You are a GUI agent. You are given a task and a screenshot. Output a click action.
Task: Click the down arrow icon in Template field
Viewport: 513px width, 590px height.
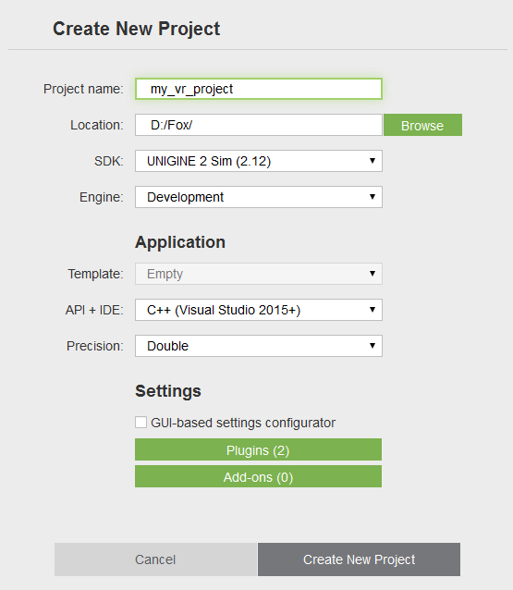point(373,274)
